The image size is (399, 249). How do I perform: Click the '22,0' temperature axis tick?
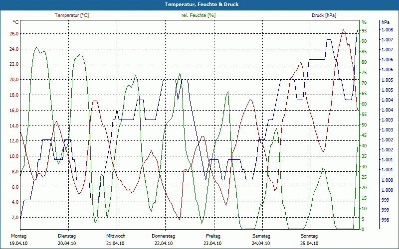14,64
